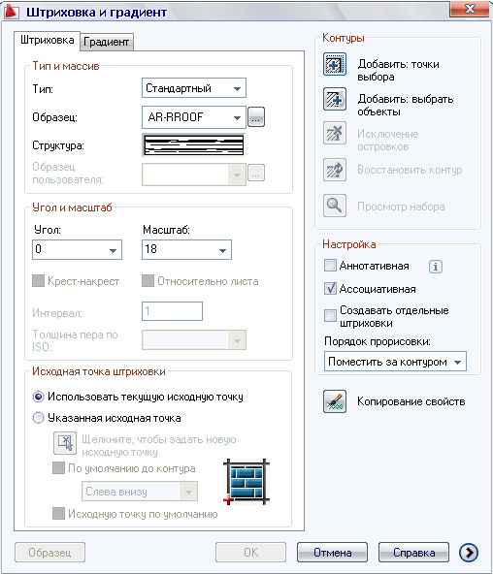Toggle 'По умолчанию до контура' checkbox
Image resolution: width=493 pixels, height=574 pixels.
click(x=58, y=467)
